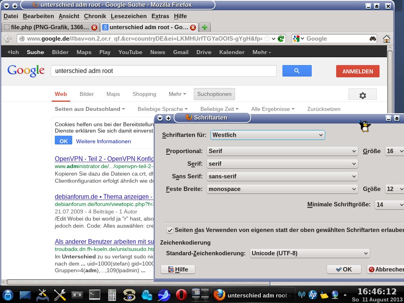Open the tape drive icon in taskbar
Screen dimensions: 404x303
(x=77, y=295)
